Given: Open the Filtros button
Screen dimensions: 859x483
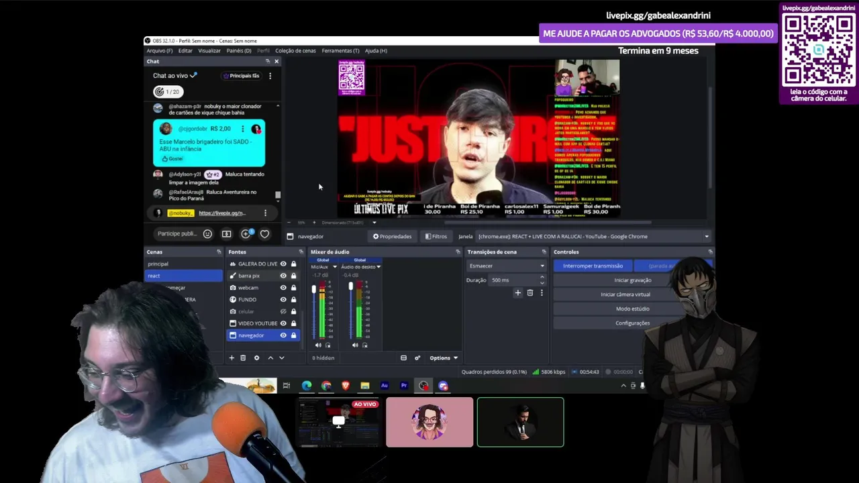Looking at the screenshot, I should click(436, 236).
